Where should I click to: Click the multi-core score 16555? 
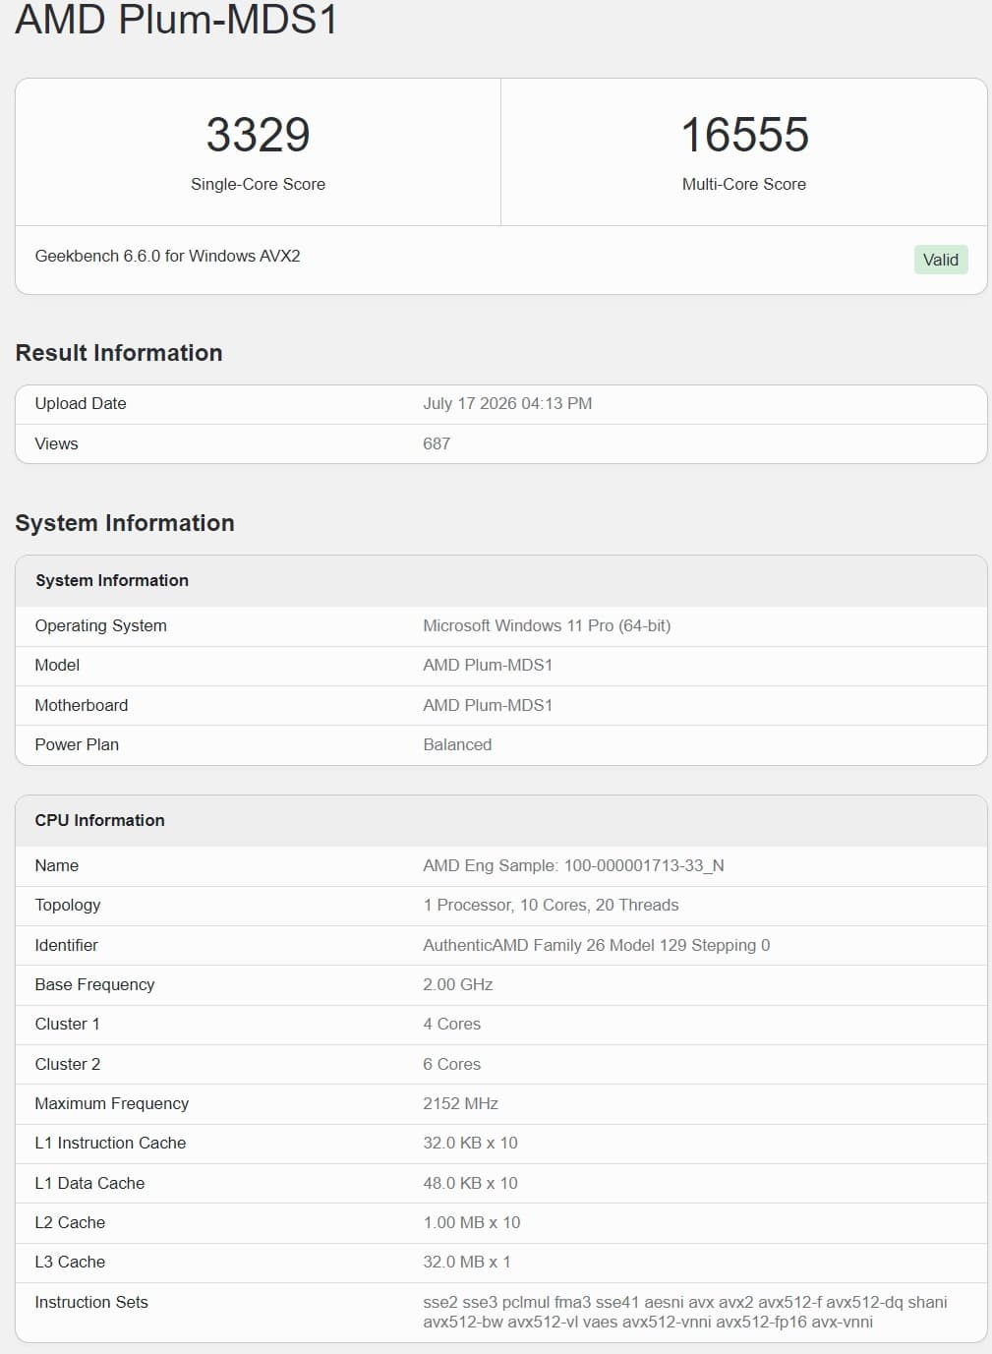744,135
